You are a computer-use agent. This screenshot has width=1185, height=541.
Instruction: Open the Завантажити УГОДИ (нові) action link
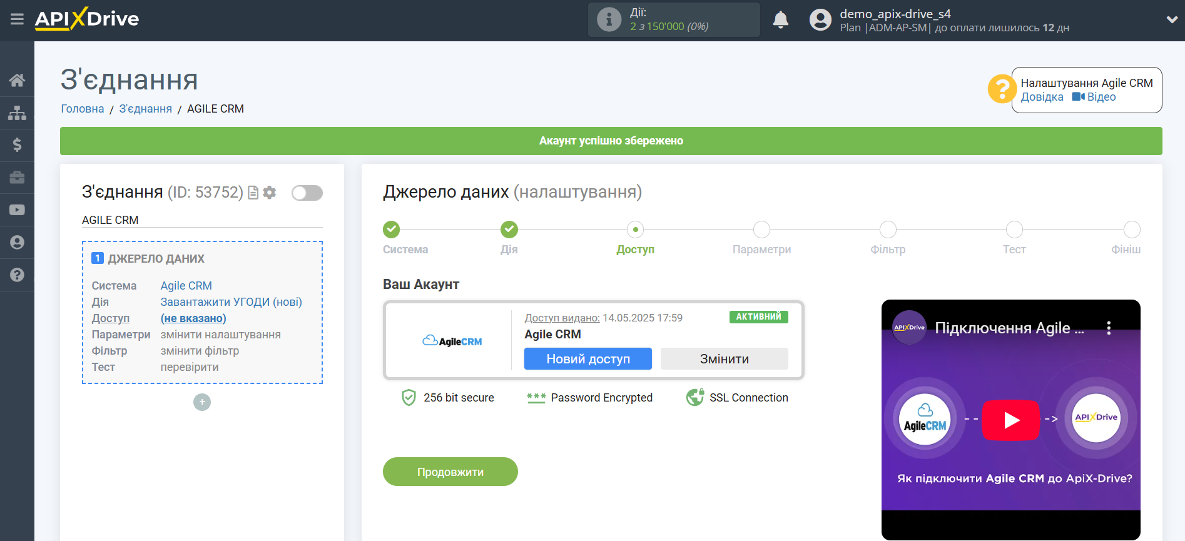coord(231,302)
